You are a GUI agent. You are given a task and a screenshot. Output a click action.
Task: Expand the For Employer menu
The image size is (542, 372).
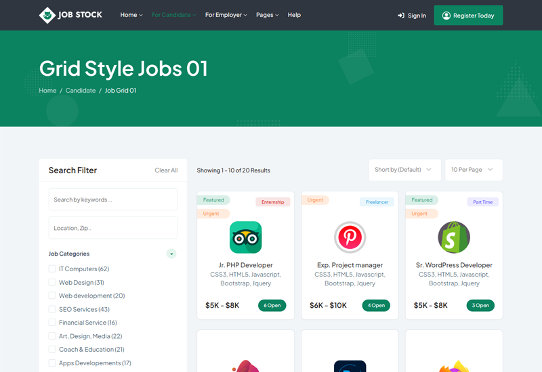[226, 15]
